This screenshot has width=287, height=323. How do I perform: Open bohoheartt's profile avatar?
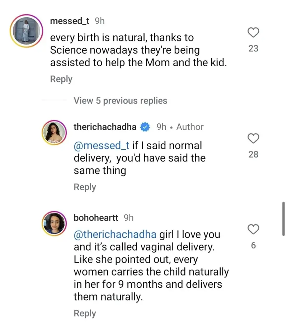tap(55, 224)
